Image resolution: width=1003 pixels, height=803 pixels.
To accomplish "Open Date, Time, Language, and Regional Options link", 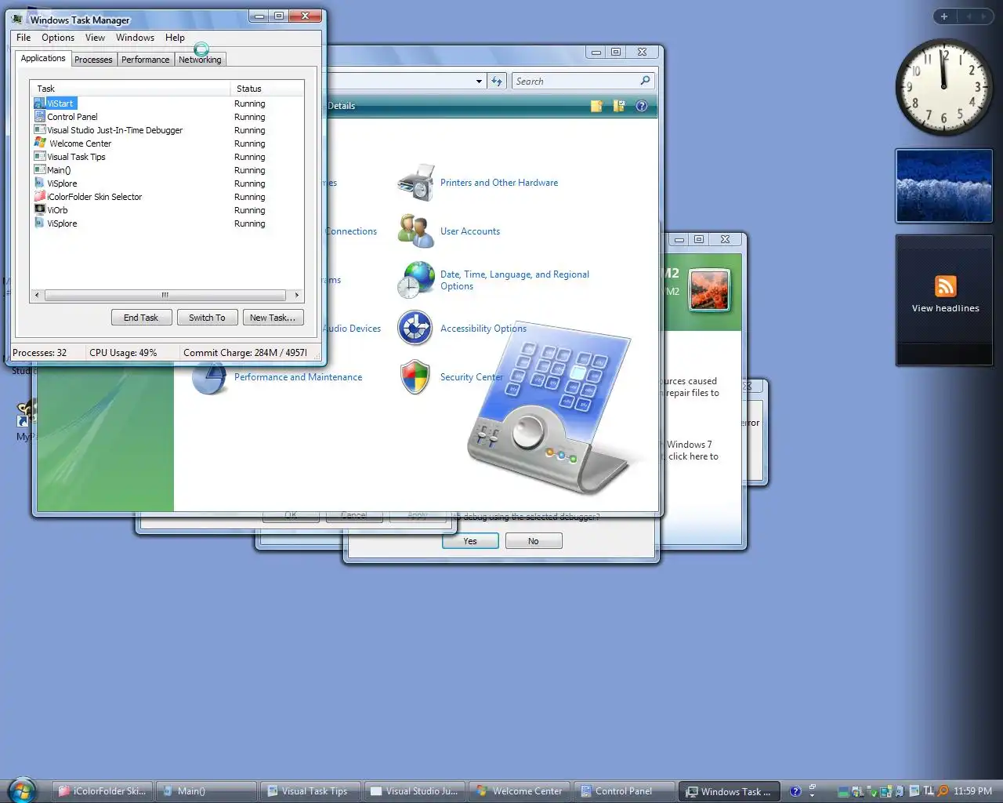I will (515, 280).
